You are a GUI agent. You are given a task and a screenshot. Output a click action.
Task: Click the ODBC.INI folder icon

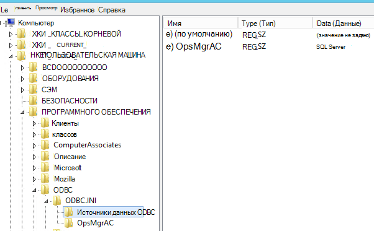(x=57, y=201)
